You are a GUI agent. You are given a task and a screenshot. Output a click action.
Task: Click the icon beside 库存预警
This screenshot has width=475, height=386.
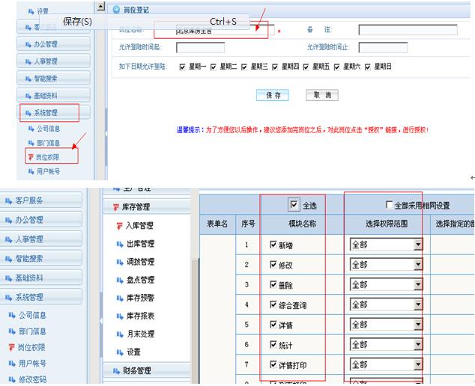click(x=119, y=298)
